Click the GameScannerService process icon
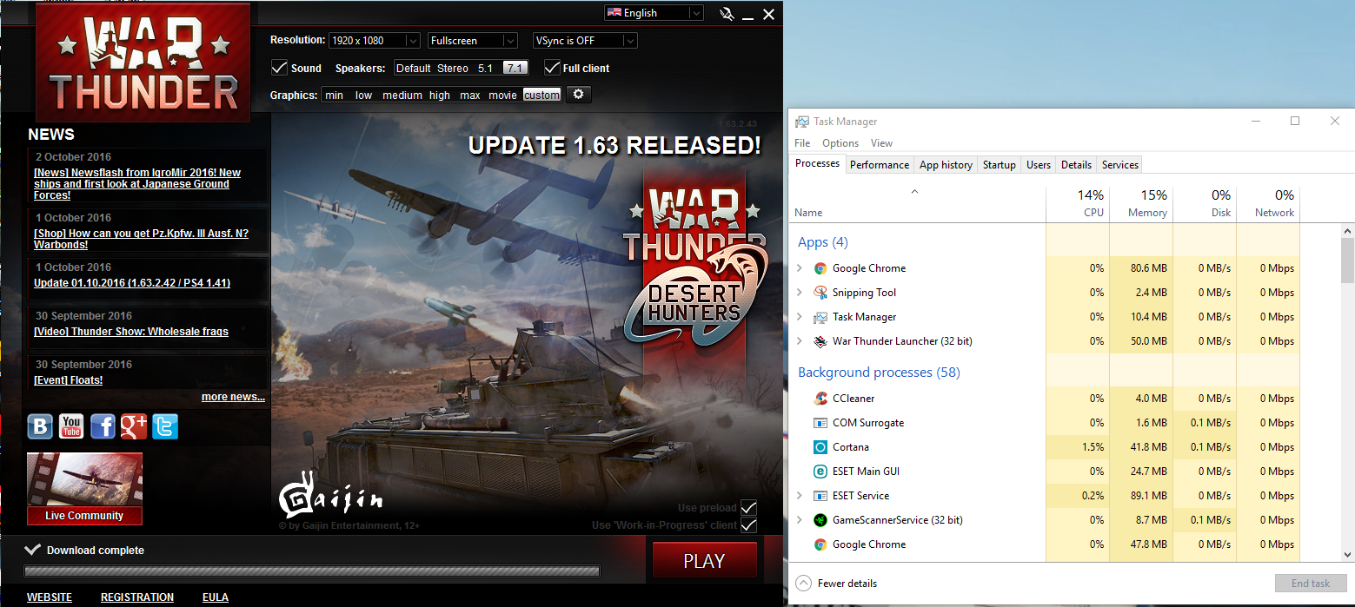 [x=820, y=520]
